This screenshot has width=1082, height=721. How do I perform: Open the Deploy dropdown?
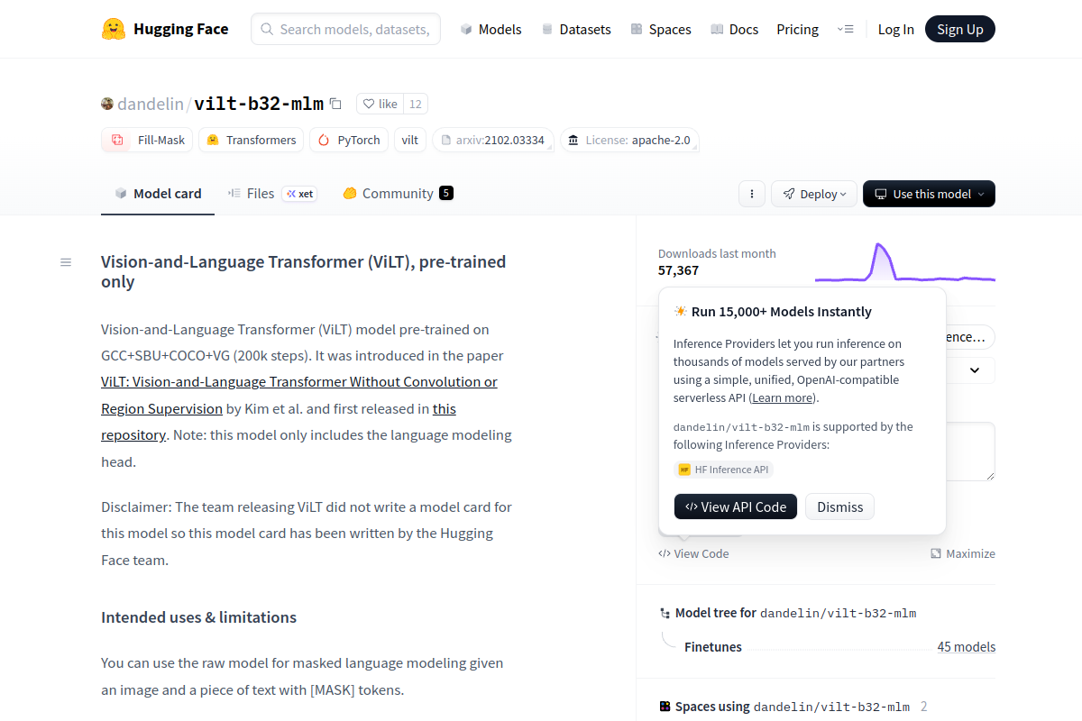click(813, 194)
